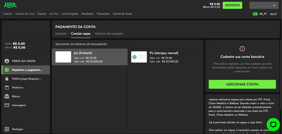Viewport: 282px width, 134px height.
Task: Click the clock showing 06:31
Action: 273,14
